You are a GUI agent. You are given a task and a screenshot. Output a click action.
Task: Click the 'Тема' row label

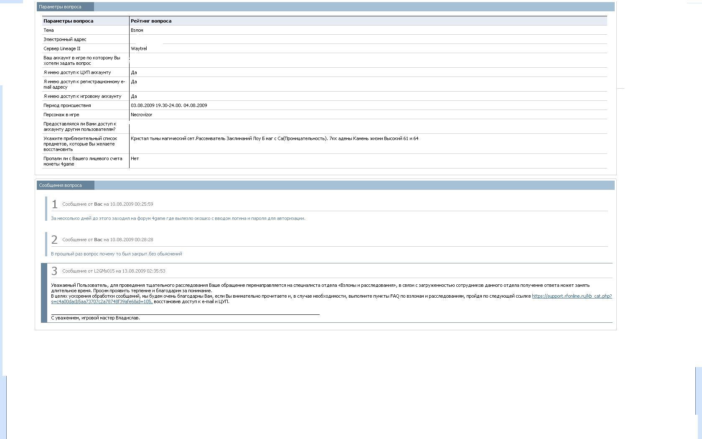48,30
